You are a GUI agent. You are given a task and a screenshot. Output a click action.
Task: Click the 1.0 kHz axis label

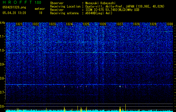pos(2,50)
